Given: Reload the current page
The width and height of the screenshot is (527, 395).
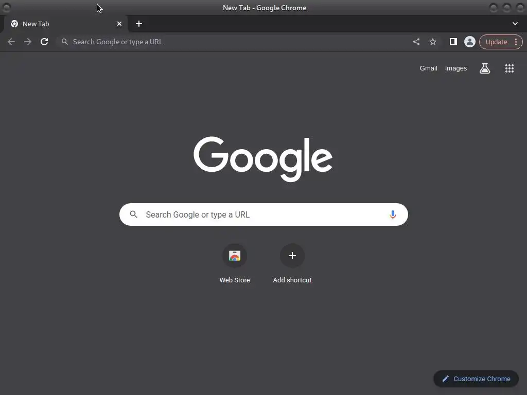Looking at the screenshot, I should pos(44,42).
